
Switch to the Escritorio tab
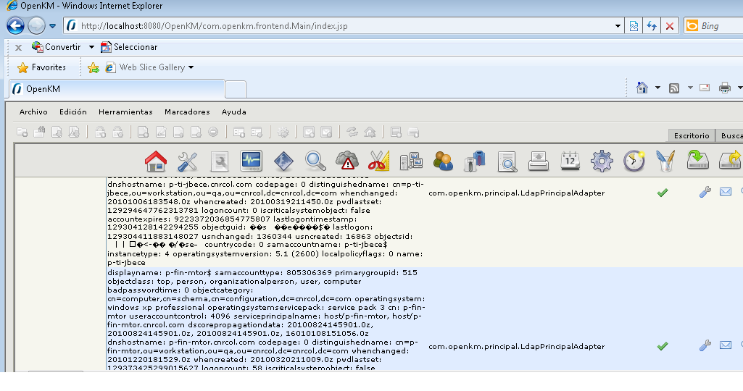pyautogui.click(x=692, y=135)
